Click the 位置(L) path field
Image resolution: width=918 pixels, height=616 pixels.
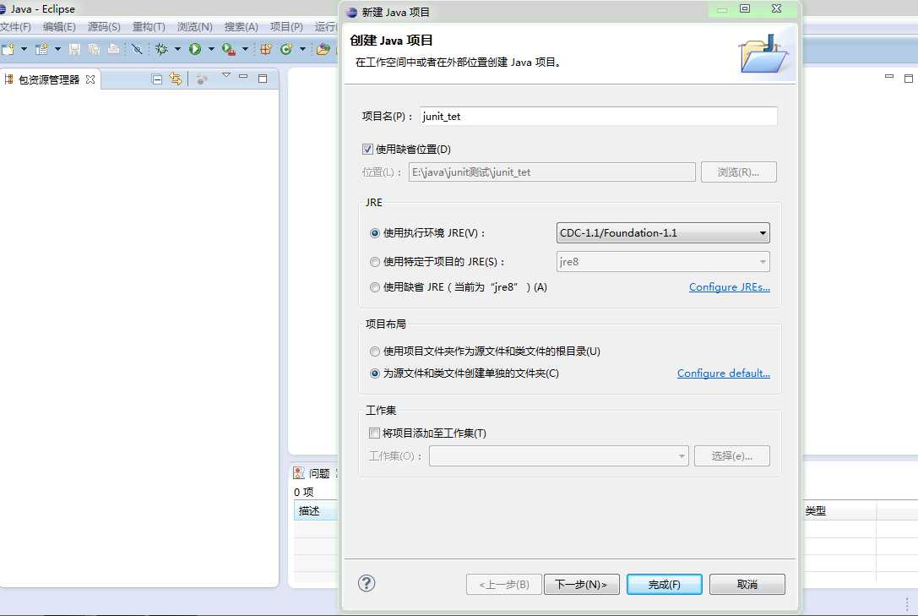pos(552,172)
